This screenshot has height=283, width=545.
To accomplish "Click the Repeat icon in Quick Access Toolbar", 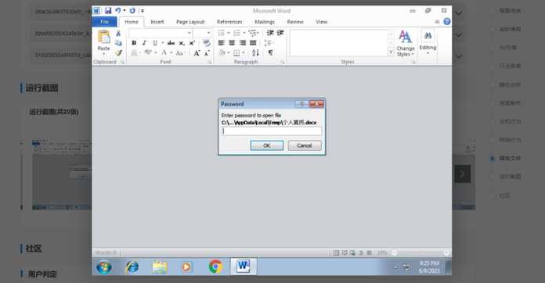I will (132, 11).
